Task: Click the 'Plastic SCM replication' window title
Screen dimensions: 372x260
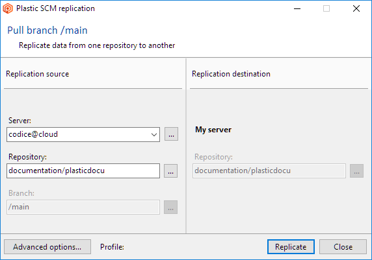Action: point(55,8)
